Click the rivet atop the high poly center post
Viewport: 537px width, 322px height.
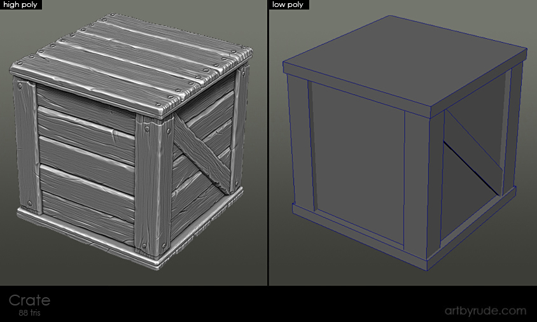pyautogui.click(x=148, y=129)
